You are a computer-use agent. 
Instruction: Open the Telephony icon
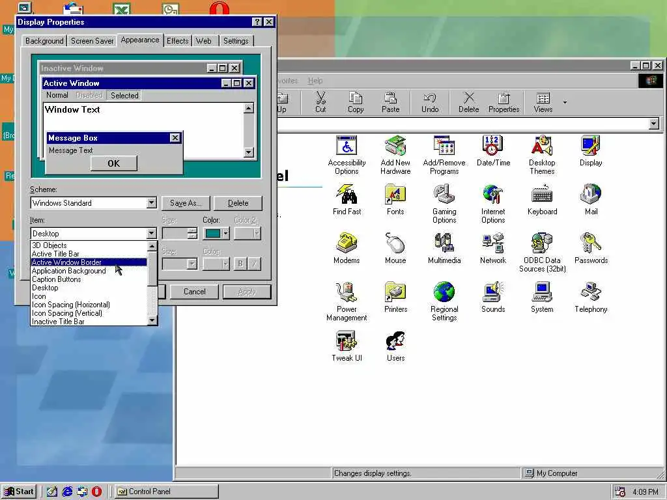591,298
